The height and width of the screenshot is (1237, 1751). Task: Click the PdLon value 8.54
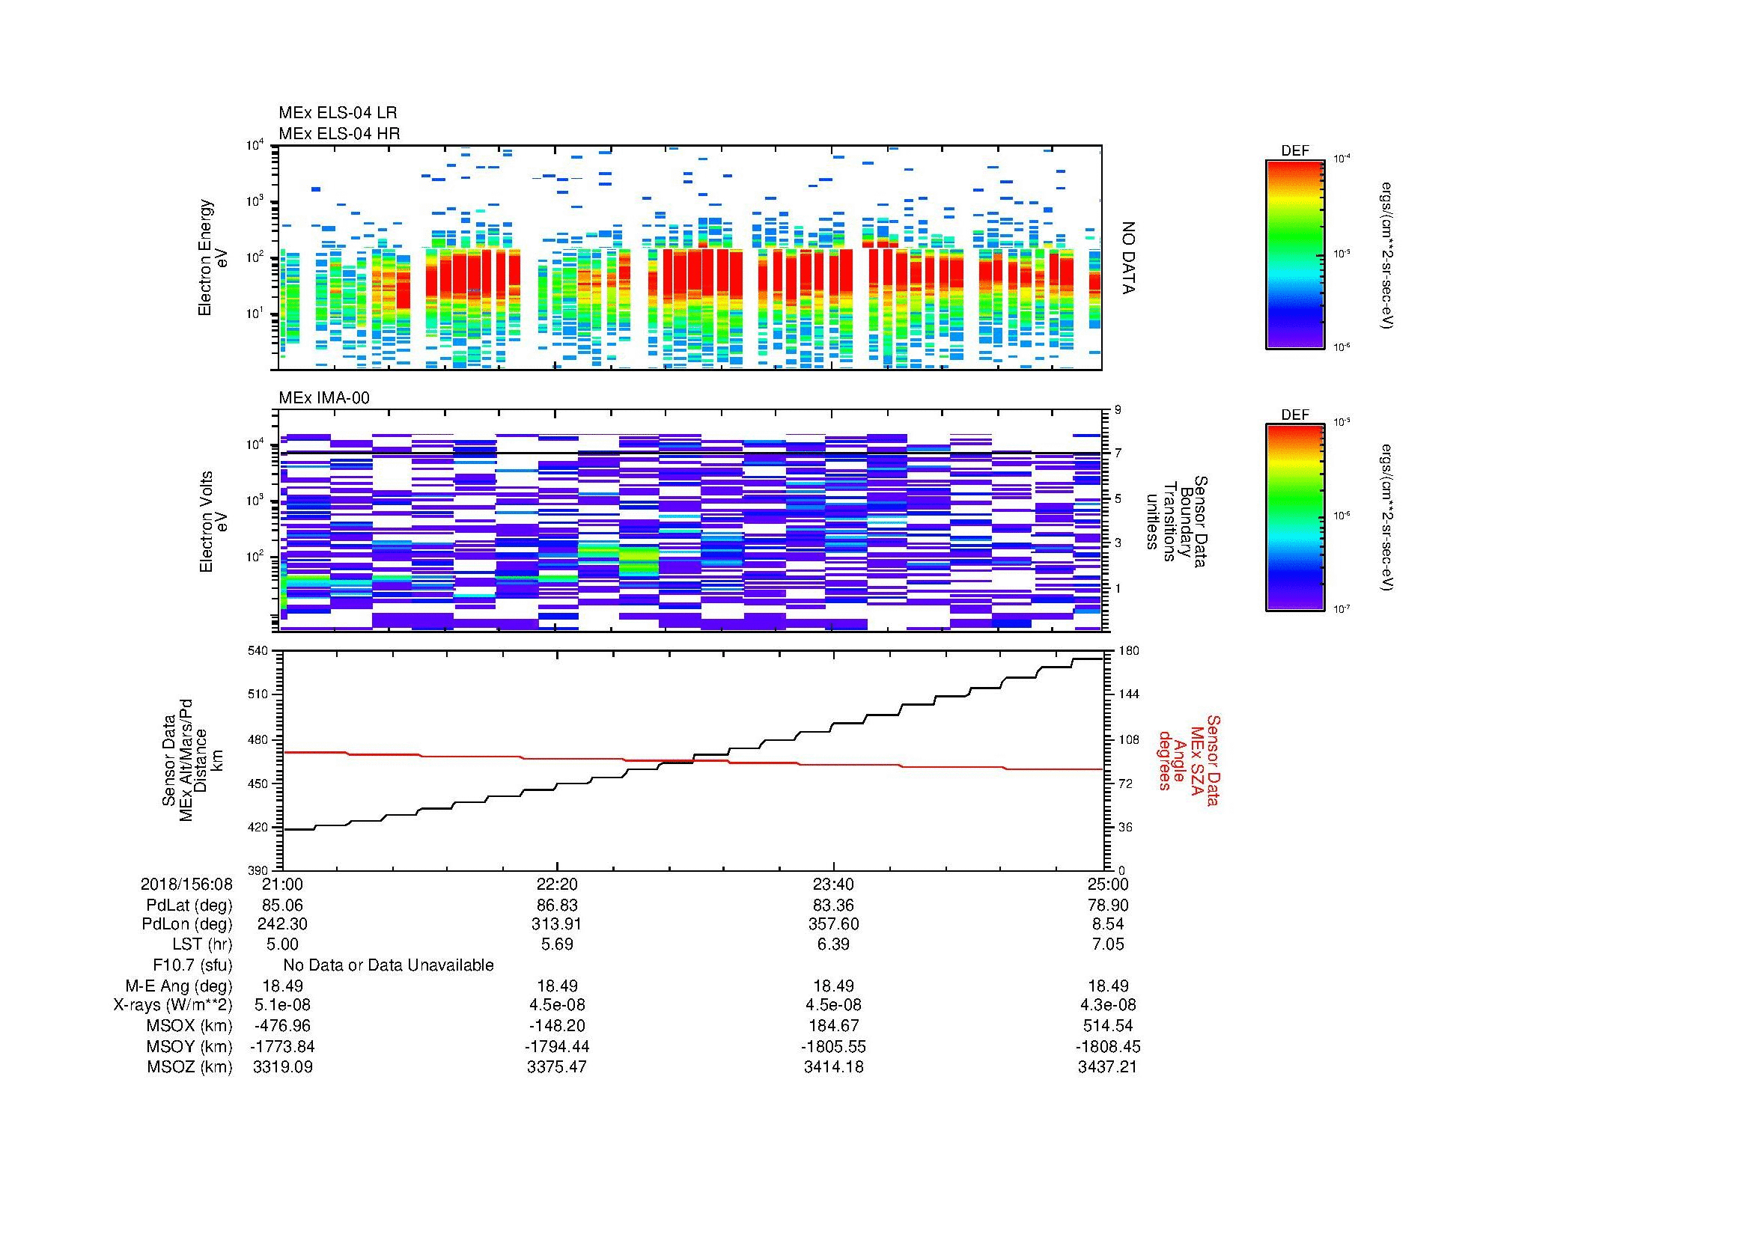point(1108,924)
